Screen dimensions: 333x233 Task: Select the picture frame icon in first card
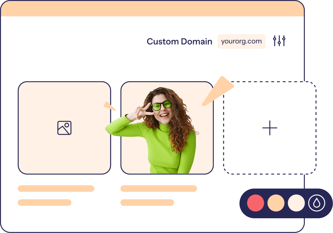(64, 128)
